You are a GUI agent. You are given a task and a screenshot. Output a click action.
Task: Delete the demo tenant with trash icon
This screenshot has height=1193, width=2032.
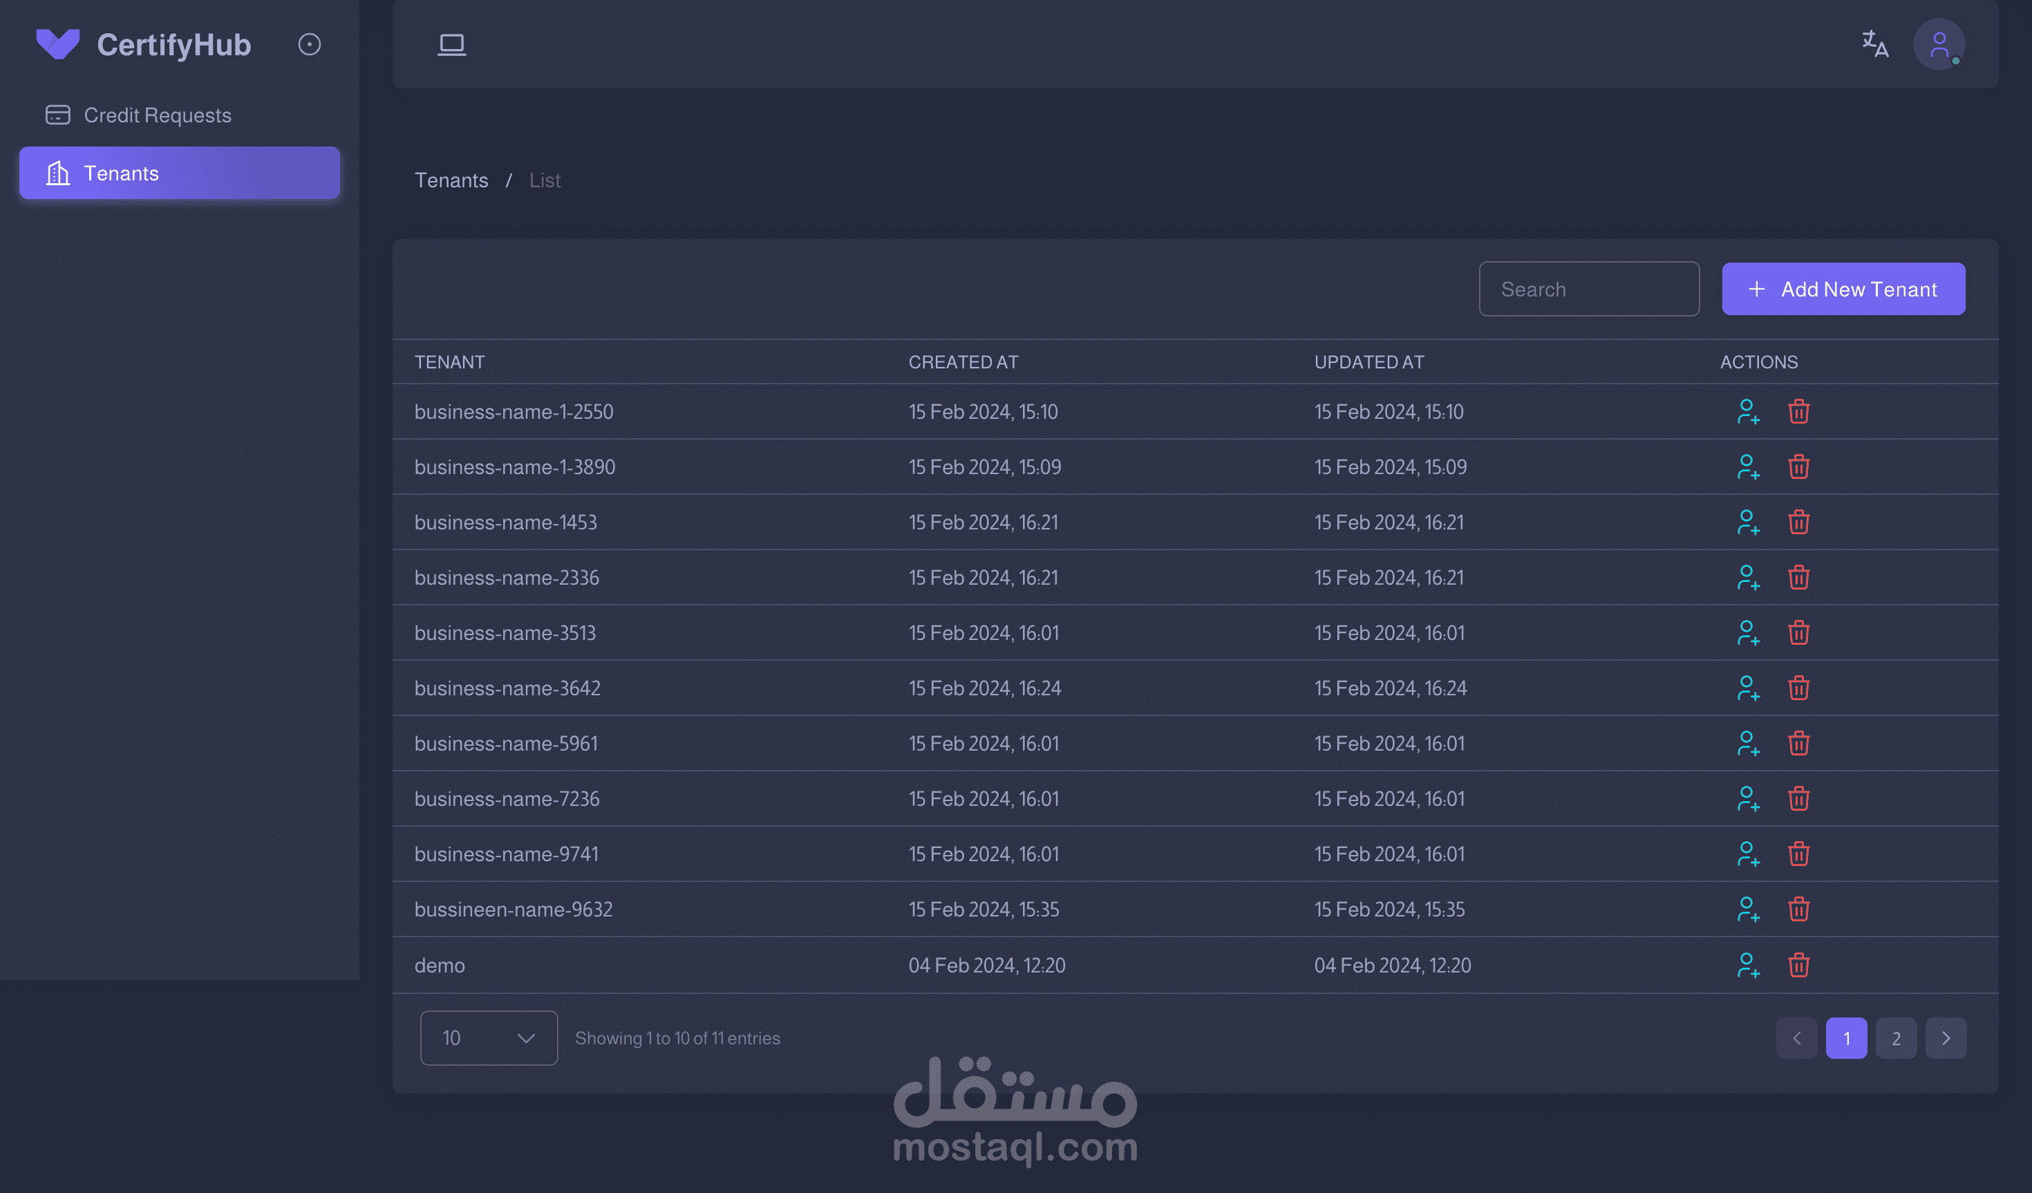[1798, 965]
